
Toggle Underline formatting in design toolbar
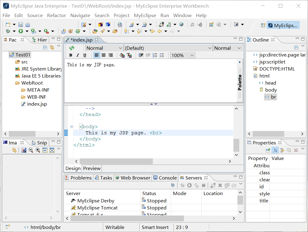click(85, 55)
